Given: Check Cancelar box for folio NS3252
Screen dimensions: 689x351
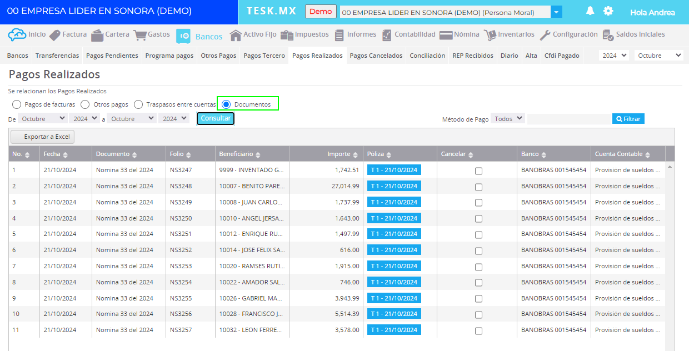Looking at the screenshot, I should point(478,251).
